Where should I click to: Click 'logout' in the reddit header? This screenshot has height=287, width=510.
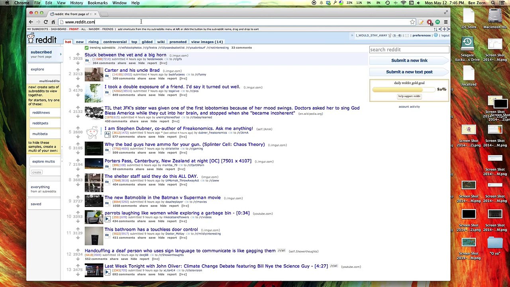click(x=445, y=35)
